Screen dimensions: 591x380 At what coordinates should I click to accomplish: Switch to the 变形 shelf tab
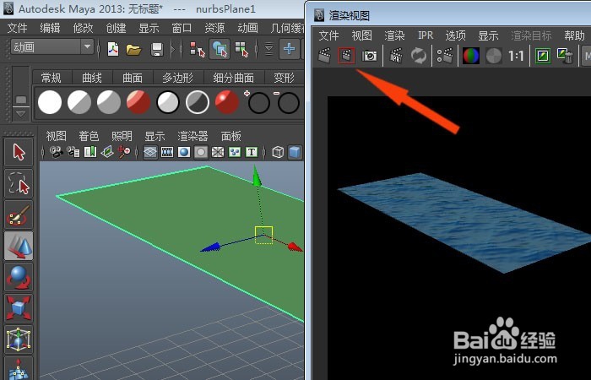[284, 78]
